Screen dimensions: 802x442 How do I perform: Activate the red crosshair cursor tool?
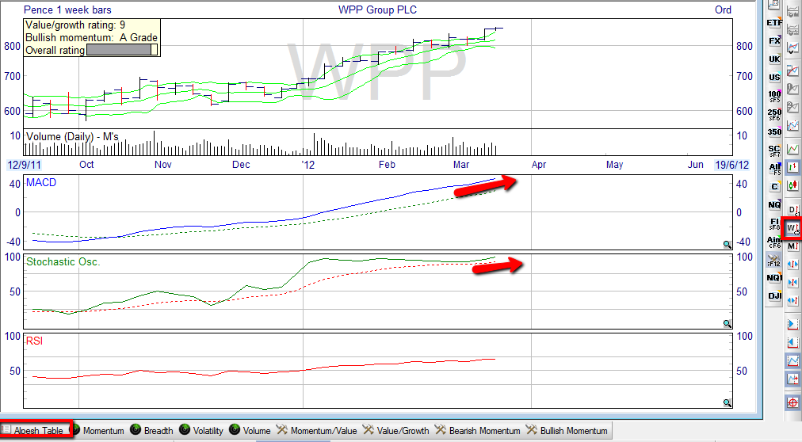[792, 402]
